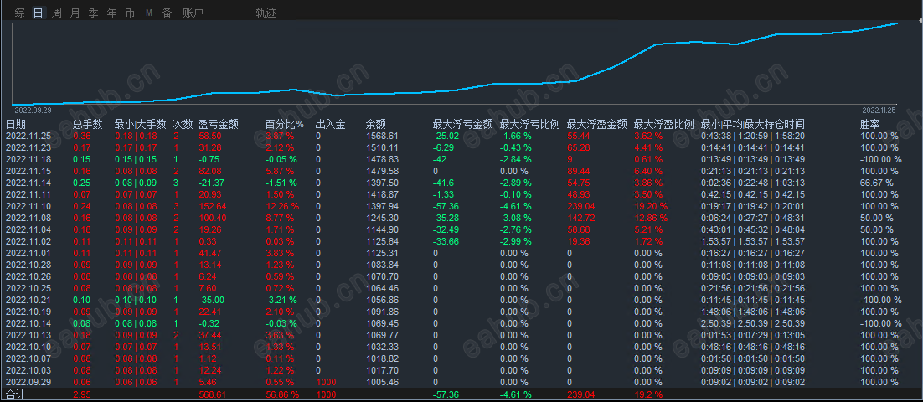923x402 pixels.
Task: Click the 2022.09.29 chart start date label
Action: click(x=31, y=110)
